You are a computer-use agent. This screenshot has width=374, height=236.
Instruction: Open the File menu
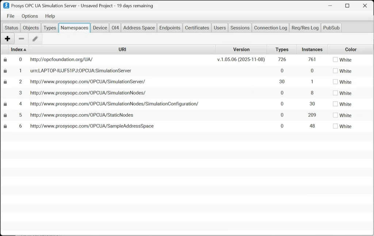tap(11, 16)
